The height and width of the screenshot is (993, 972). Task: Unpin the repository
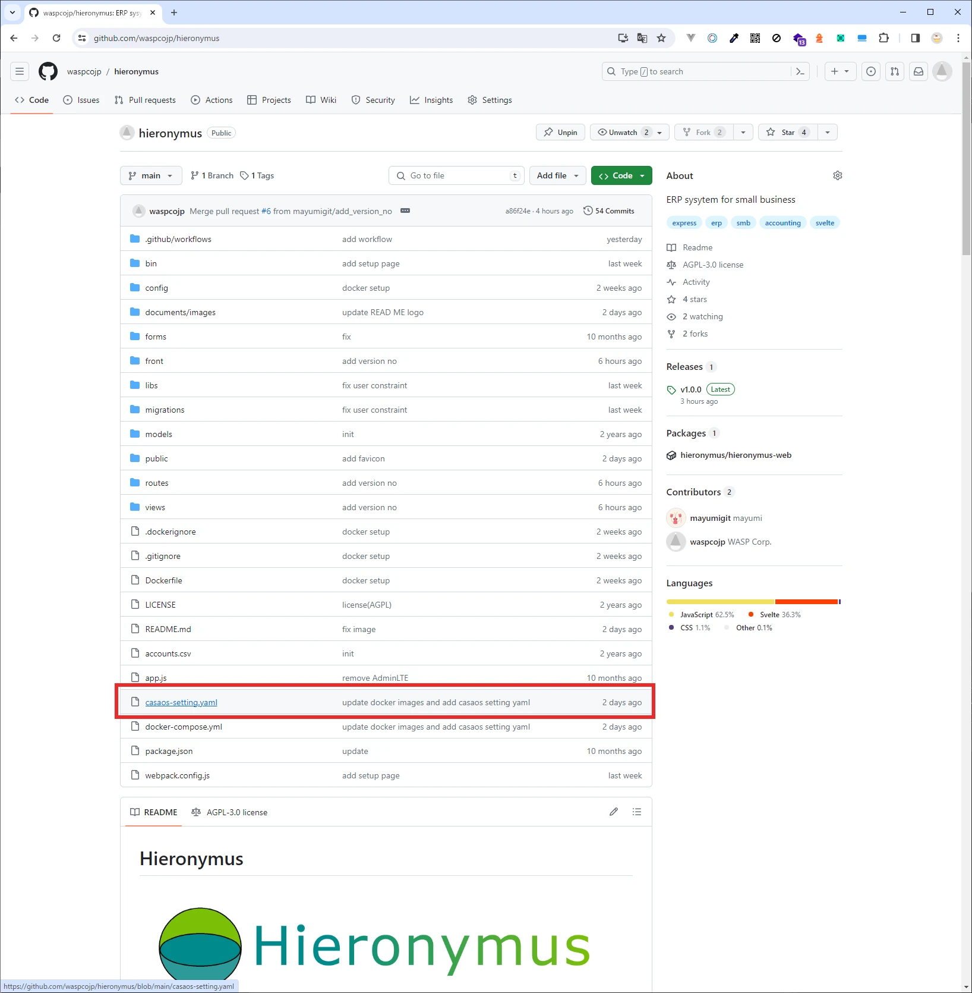pos(560,132)
